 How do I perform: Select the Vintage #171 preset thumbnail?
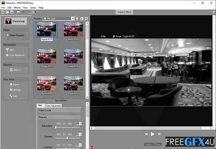click(47, 56)
